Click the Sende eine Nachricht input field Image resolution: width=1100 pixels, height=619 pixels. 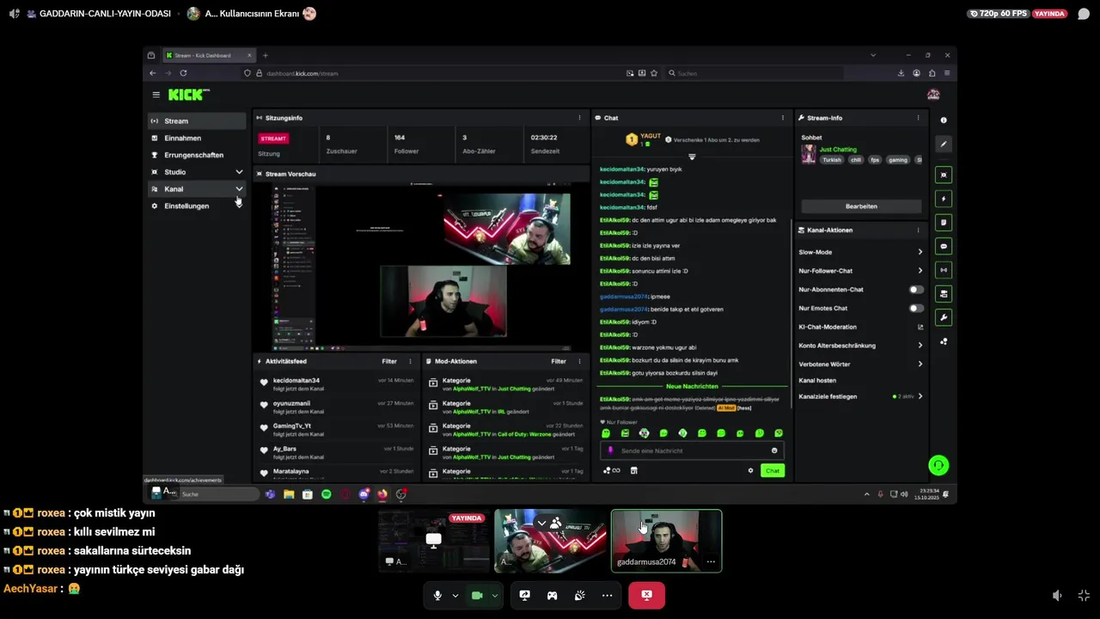[692, 450]
